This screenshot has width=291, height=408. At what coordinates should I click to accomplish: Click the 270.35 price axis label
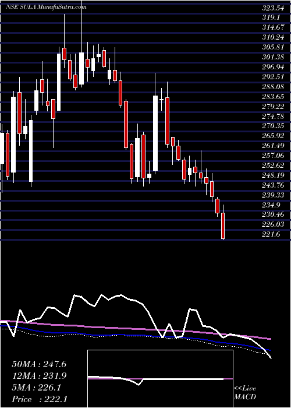tap(272, 126)
